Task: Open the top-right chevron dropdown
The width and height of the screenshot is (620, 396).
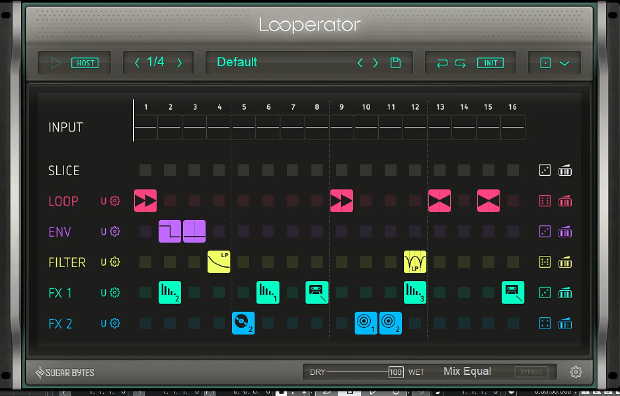Action: [564, 63]
